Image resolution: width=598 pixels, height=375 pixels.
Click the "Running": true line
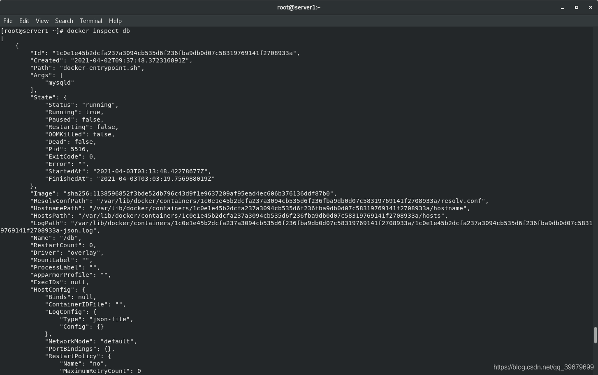(74, 112)
